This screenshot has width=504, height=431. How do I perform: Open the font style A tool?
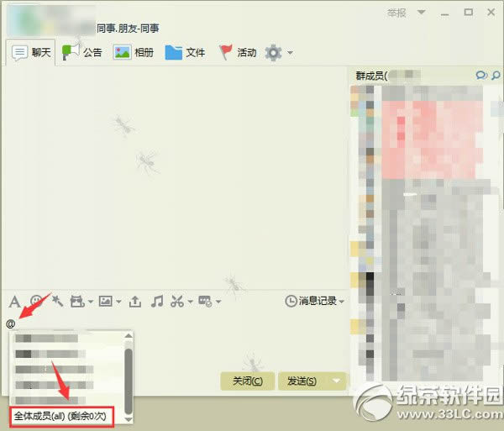[x=14, y=302]
